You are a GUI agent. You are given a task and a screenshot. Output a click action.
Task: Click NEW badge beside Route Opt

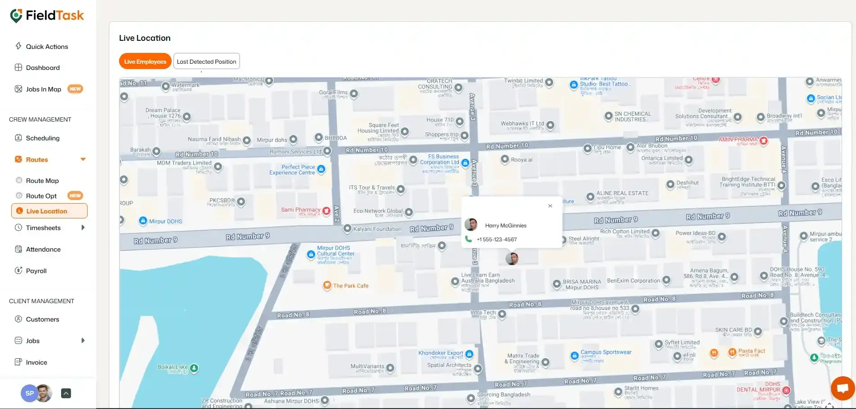click(x=75, y=196)
